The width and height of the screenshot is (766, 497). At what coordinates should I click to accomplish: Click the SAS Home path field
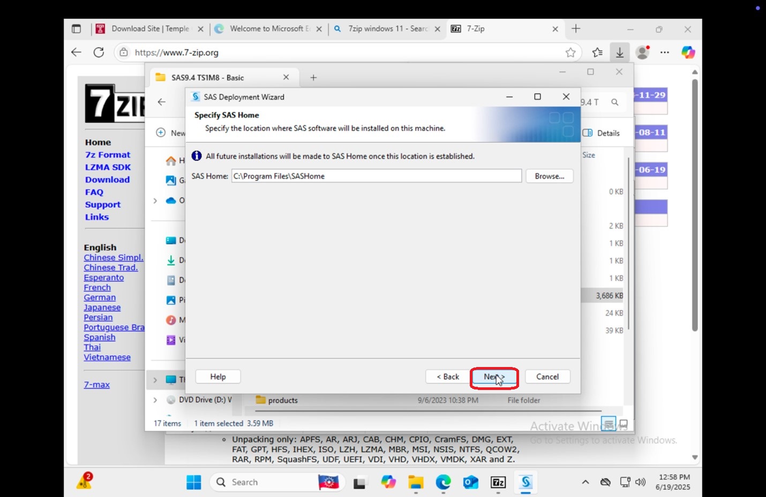(x=377, y=176)
